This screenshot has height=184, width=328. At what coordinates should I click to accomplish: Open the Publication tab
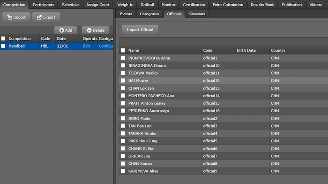coord(292,5)
